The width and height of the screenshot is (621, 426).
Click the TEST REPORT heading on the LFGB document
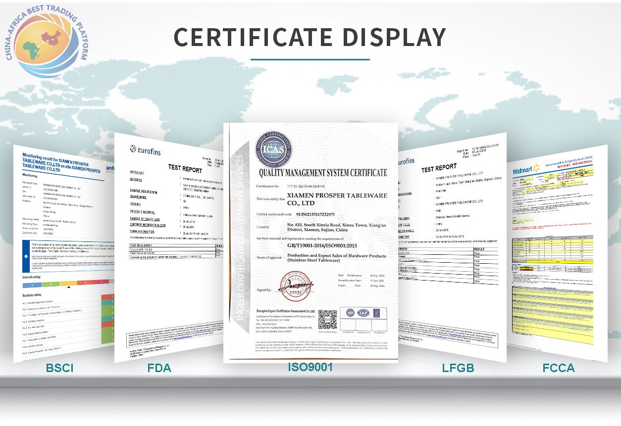(439, 168)
